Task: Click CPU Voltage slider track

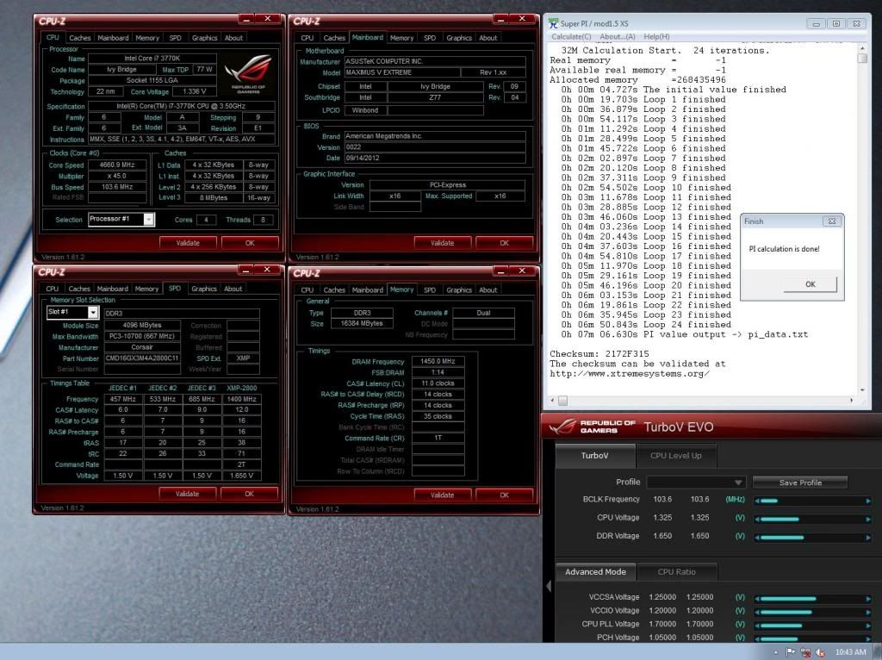Action: 812,519
